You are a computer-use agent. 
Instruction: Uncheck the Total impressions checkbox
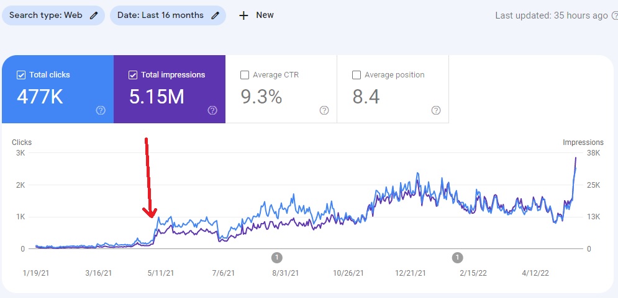pyautogui.click(x=133, y=75)
